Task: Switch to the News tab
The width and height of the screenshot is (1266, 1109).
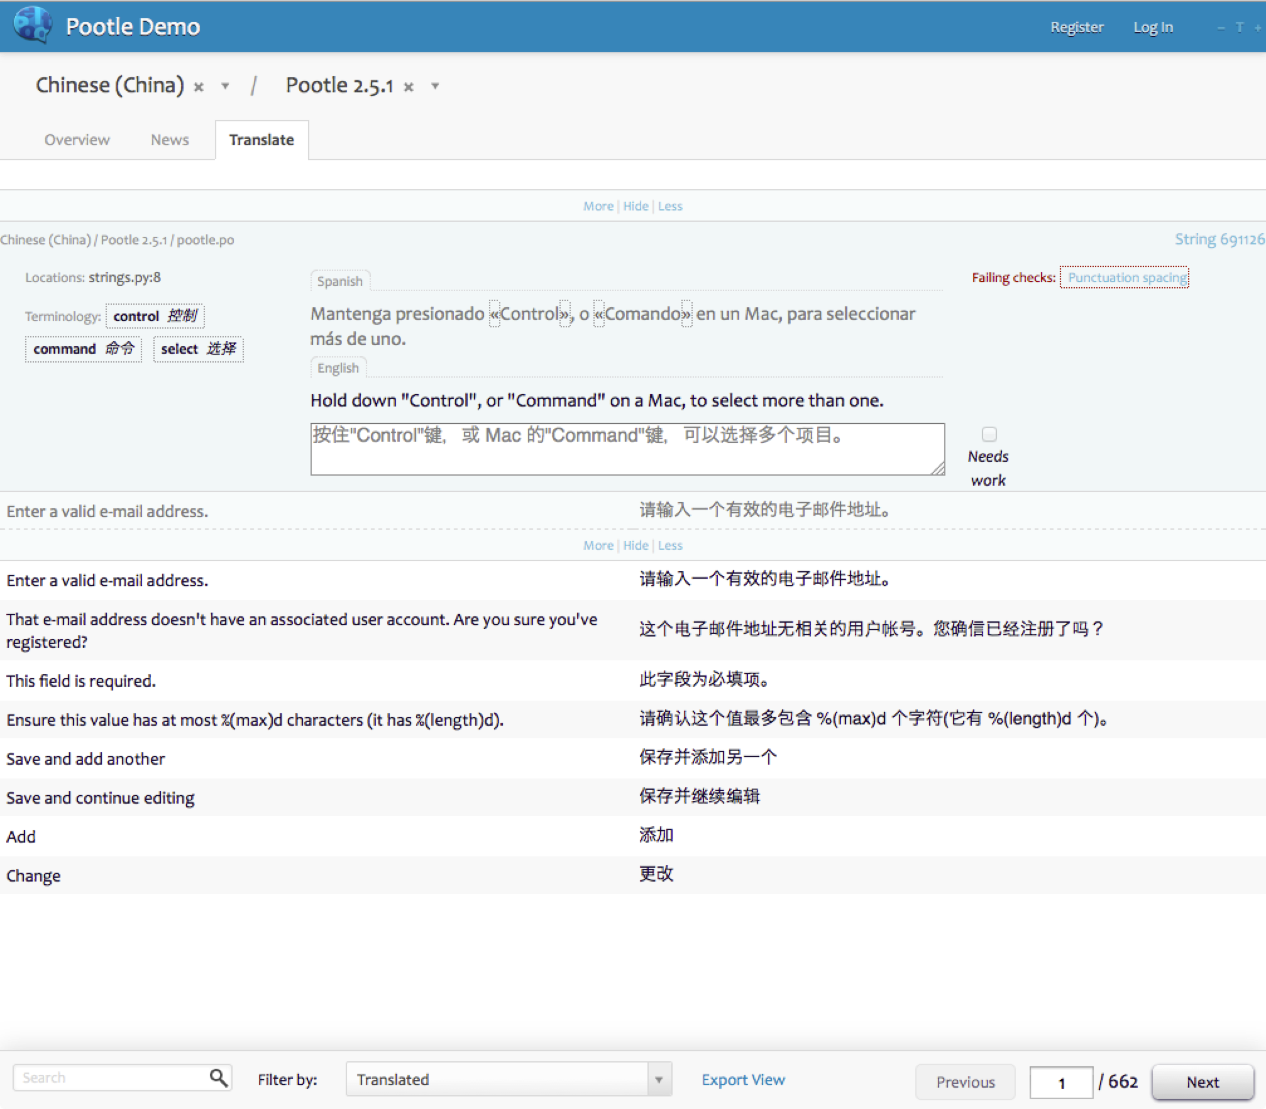Action: pos(169,139)
